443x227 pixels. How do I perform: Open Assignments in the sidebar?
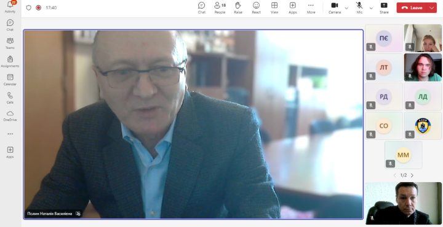10,61
